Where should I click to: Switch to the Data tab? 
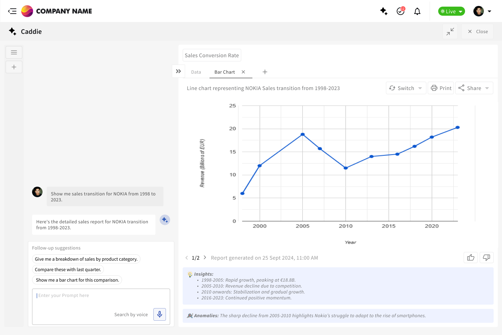196,72
